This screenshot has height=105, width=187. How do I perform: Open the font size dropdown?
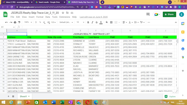coord(80,22)
